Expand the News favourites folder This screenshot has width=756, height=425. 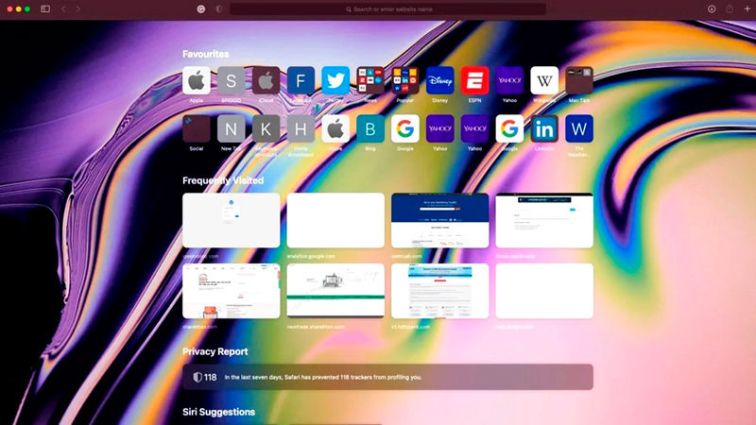pos(370,80)
